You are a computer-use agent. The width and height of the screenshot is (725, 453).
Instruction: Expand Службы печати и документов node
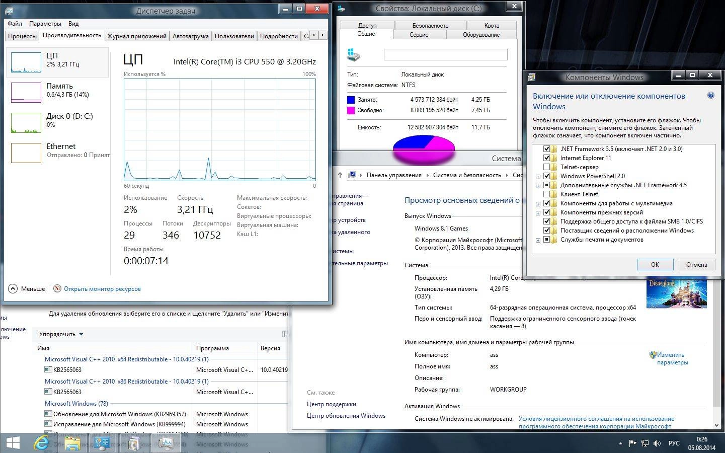click(538, 240)
